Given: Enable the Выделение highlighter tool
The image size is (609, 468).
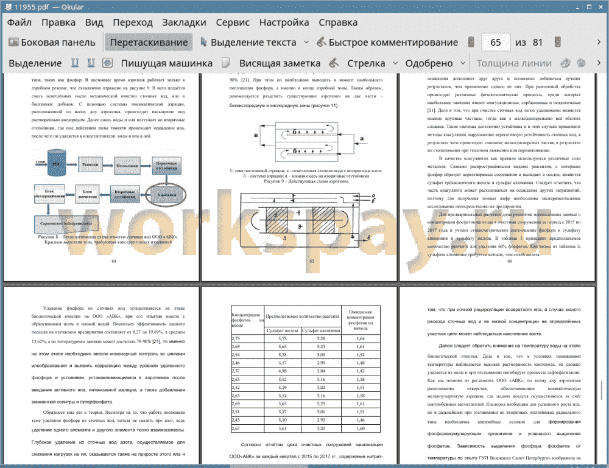Looking at the screenshot, I should [x=35, y=63].
